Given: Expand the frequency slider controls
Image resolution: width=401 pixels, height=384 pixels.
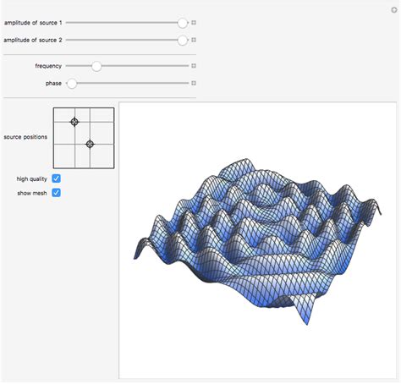Looking at the screenshot, I should click(x=194, y=66).
